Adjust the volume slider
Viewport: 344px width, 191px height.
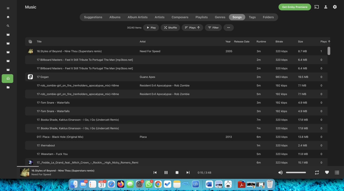296,172
